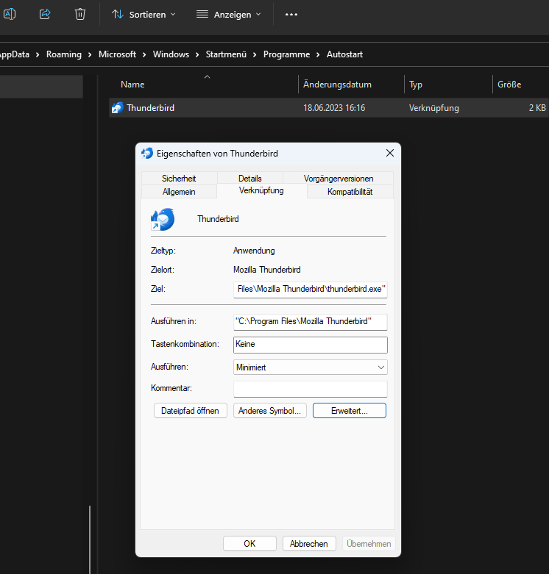Open the three-dots more options menu
The width and height of the screenshot is (549, 574).
coord(291,15)
